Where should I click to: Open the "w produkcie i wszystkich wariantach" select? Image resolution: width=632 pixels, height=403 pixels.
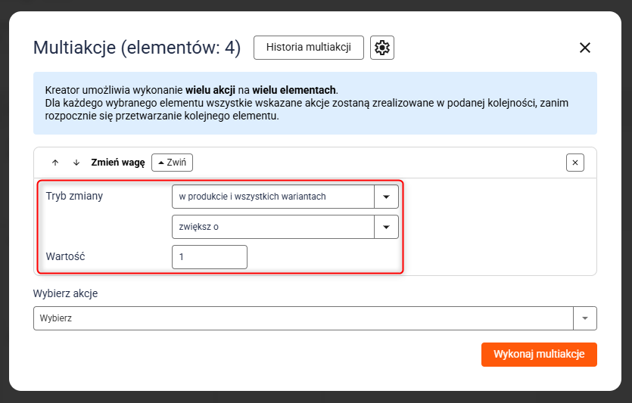(273, 197)
